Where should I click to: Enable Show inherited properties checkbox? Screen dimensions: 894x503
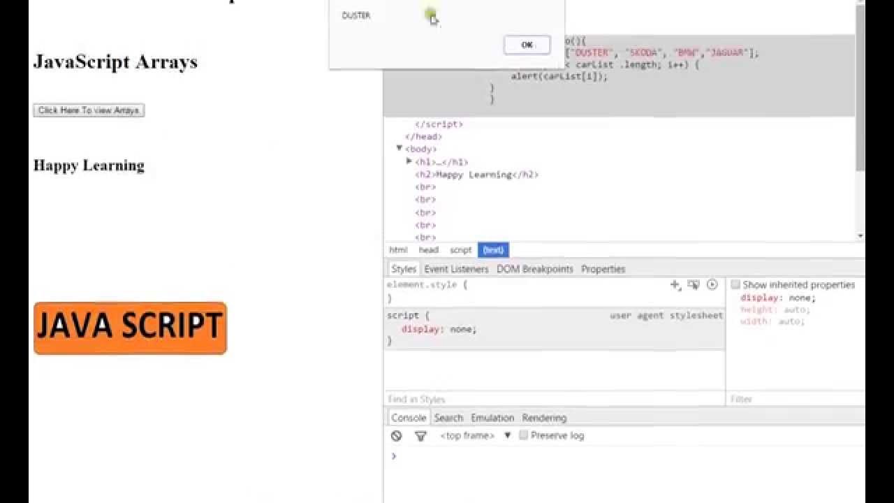click(x=735, y=284)
